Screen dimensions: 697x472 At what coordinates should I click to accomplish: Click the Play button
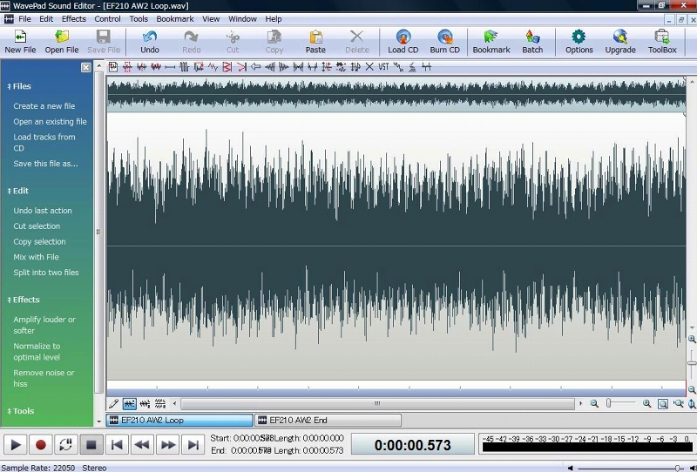15,444
